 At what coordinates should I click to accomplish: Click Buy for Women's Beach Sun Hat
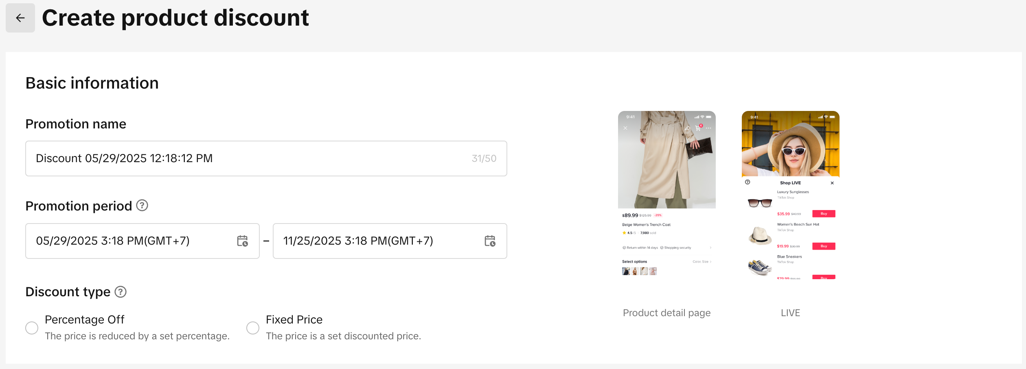click(x=824, y=246)
